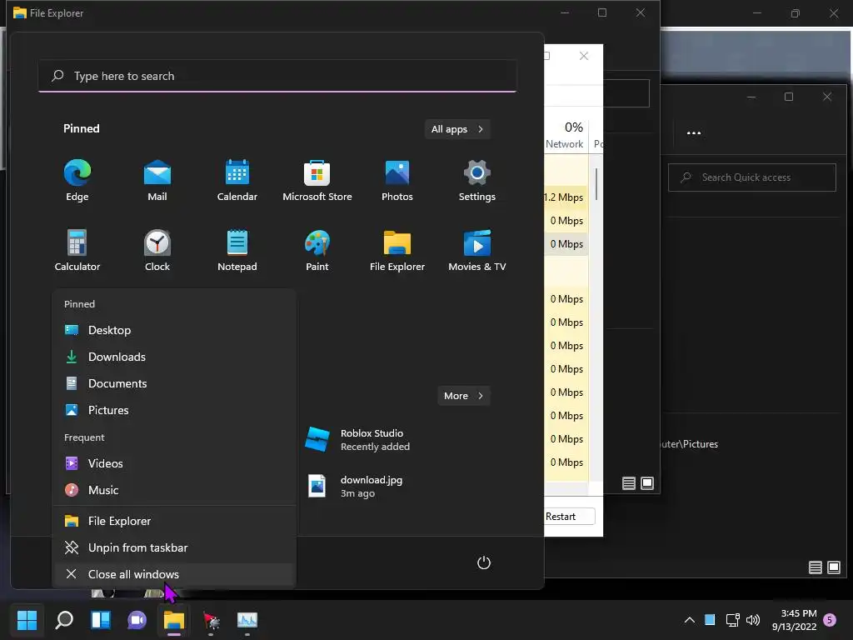Open the Calculator app
This screenshot has width=853, height=640.
coord(77,250)
